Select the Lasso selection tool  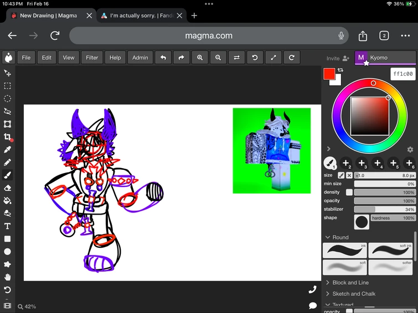click(x=7, y=112)
